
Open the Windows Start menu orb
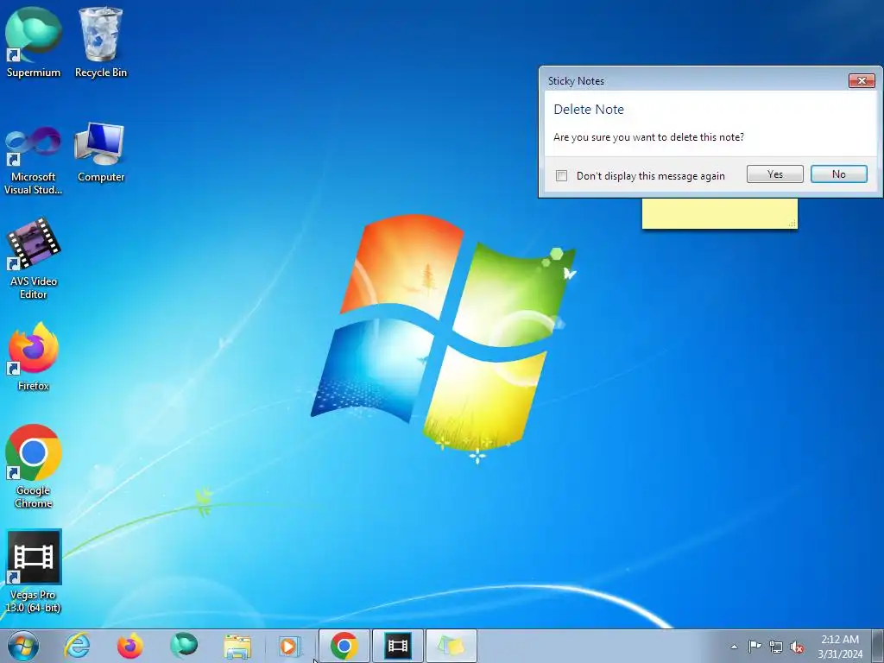click(x=23, y=646)
